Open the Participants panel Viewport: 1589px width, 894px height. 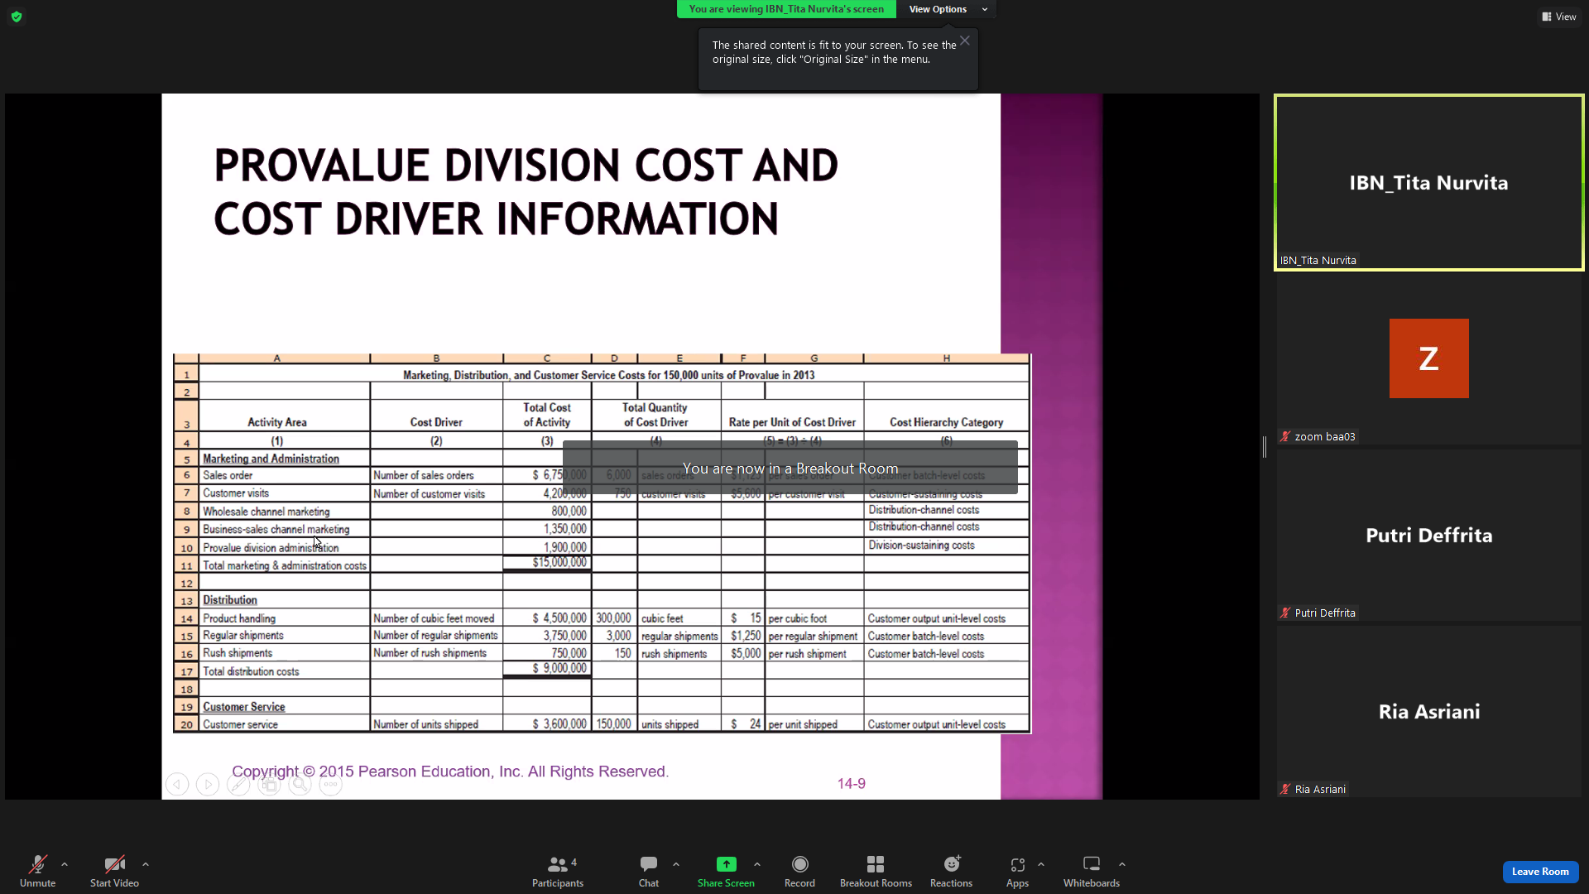coord(558,871)
